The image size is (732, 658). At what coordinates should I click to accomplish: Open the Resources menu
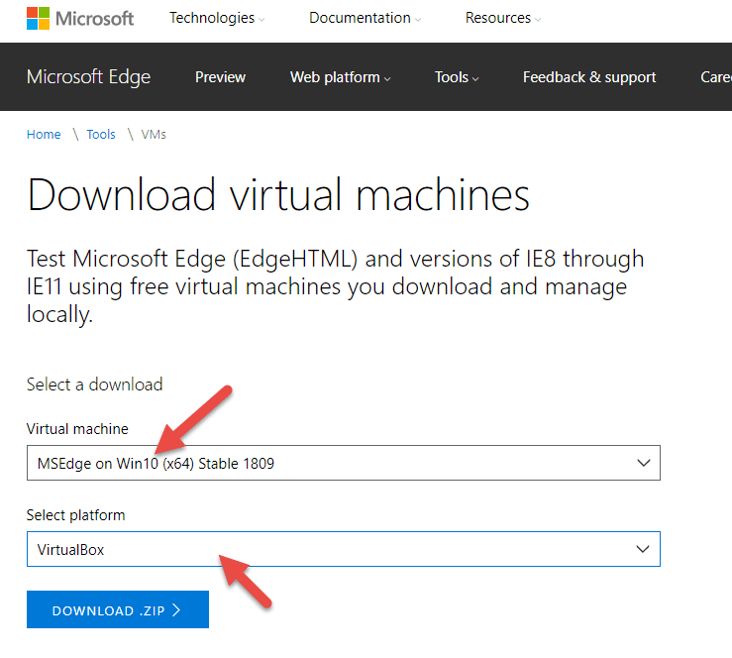tap(503, 18)
